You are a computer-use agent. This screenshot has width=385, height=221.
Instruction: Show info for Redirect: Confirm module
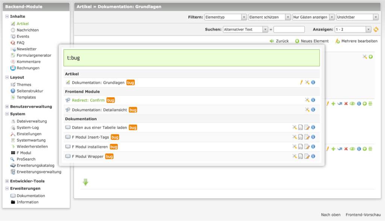coord(313,100)
